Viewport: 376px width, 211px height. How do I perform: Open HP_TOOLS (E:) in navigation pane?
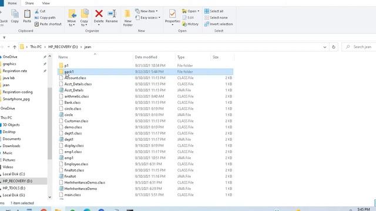[14, 188]
